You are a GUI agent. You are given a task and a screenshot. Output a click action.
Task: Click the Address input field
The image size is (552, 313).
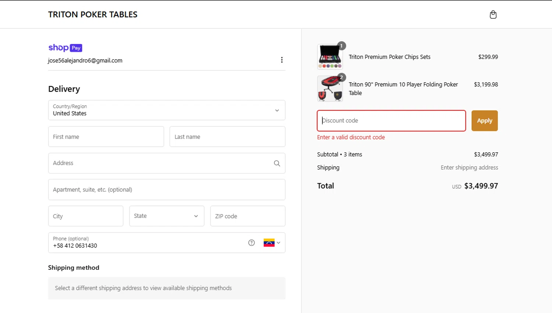[160, 163]
